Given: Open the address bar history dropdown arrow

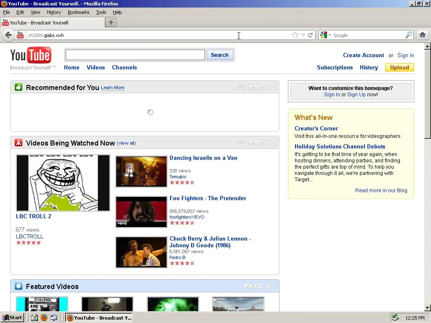Looking at the screenshot, I should [x=303, y=35].
